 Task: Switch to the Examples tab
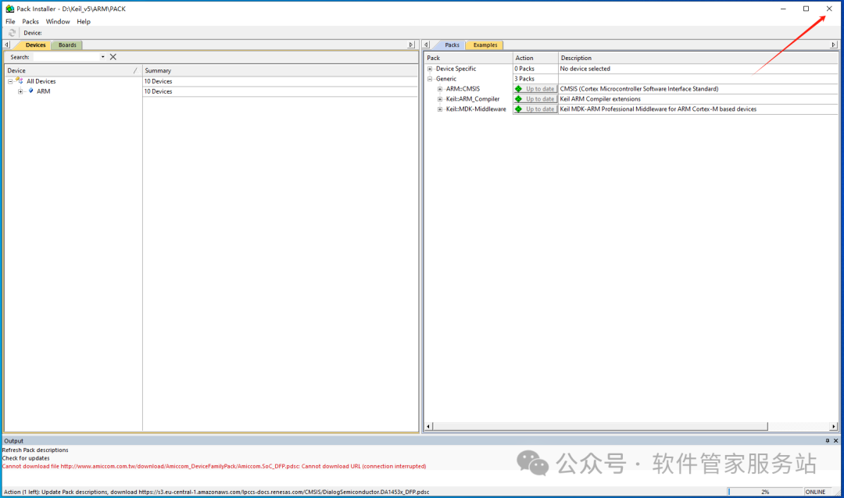pyautogui.click(x=485, y=45)
